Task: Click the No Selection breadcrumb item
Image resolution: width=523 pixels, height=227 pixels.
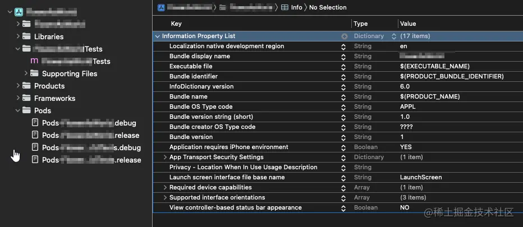Action: coord(328,7)
